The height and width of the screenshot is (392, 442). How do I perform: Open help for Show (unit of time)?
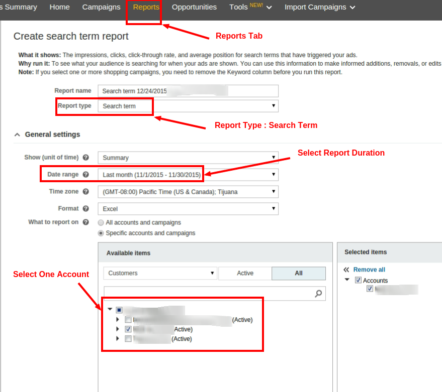[85, 158]
